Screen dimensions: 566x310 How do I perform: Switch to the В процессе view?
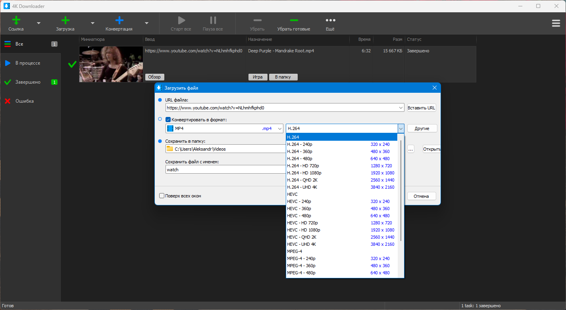pyautogui.click(x=28, y=63)
